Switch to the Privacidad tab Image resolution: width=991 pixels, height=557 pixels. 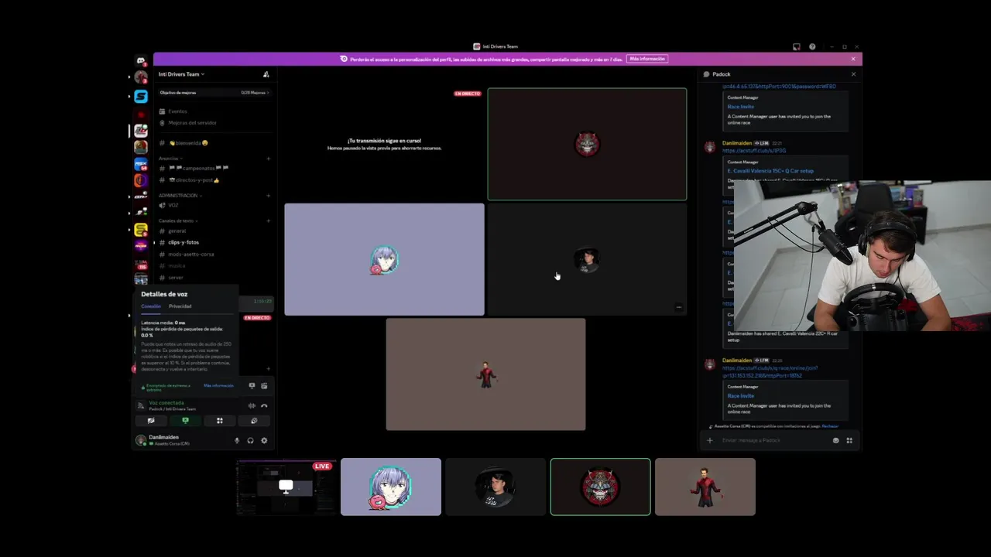180,306
